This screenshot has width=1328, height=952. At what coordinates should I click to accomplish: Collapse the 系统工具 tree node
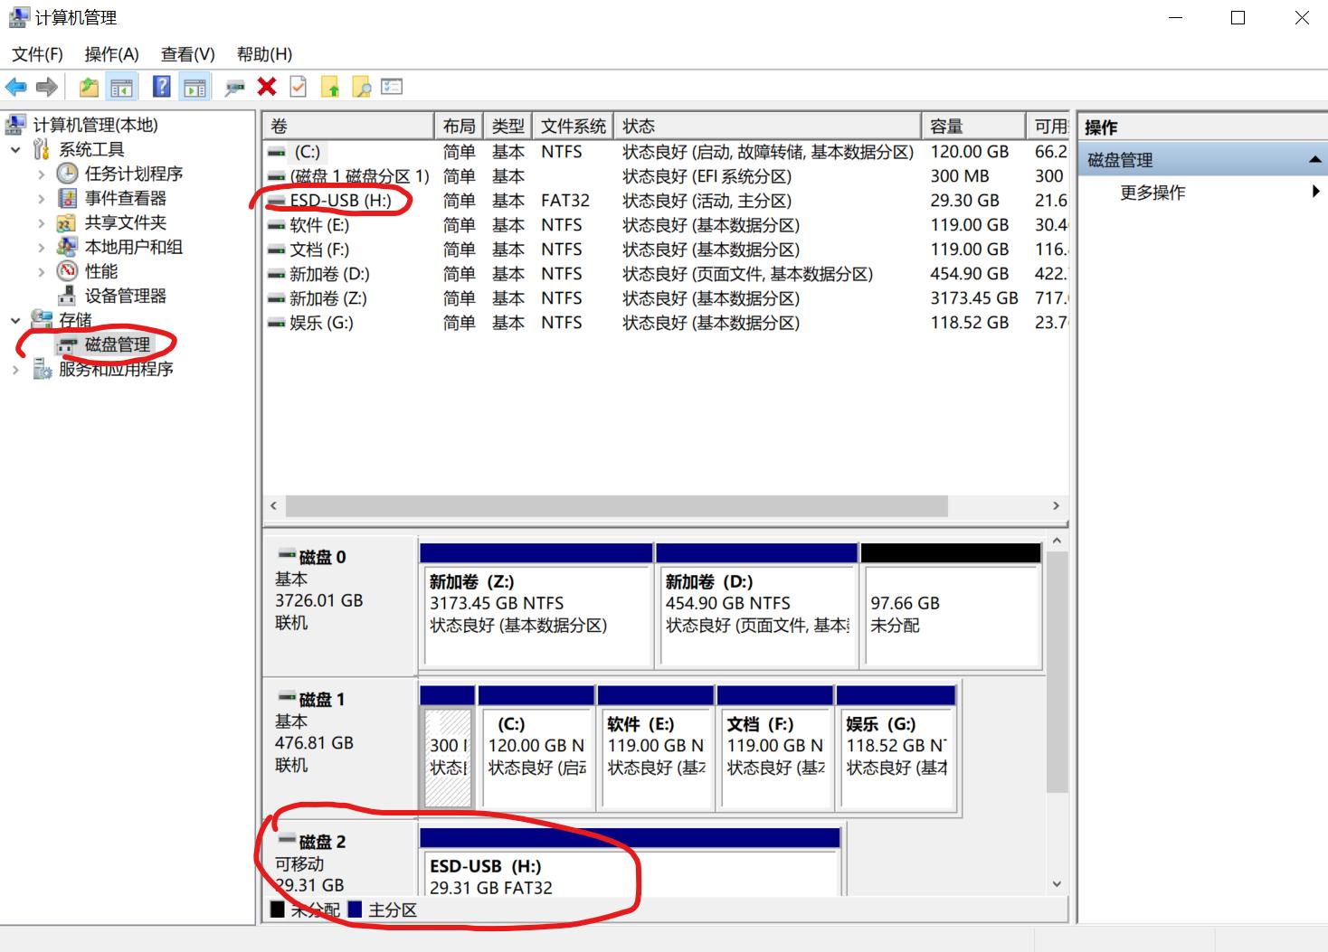(15, 149)
